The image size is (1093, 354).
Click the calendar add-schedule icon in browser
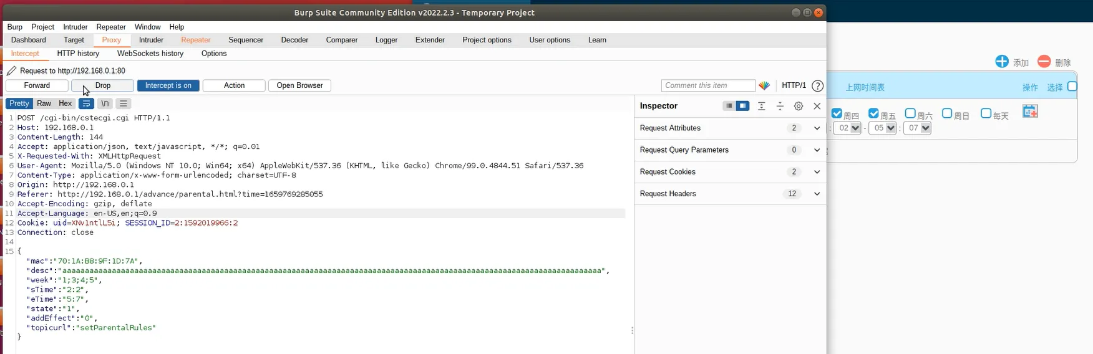[x=1030, y=112]
